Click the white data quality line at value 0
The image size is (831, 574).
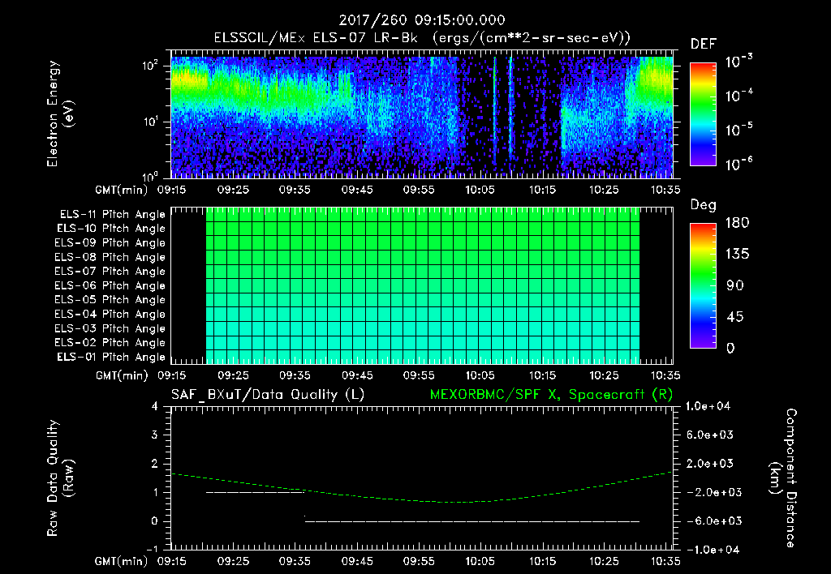click(x=471, y=521)
